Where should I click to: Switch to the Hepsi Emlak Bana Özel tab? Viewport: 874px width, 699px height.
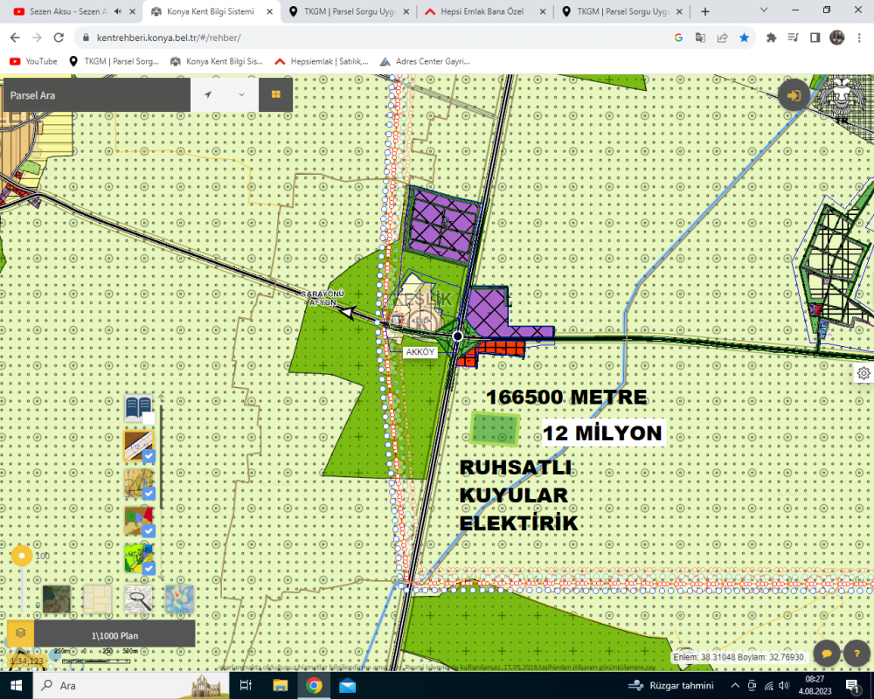point(484,11)
